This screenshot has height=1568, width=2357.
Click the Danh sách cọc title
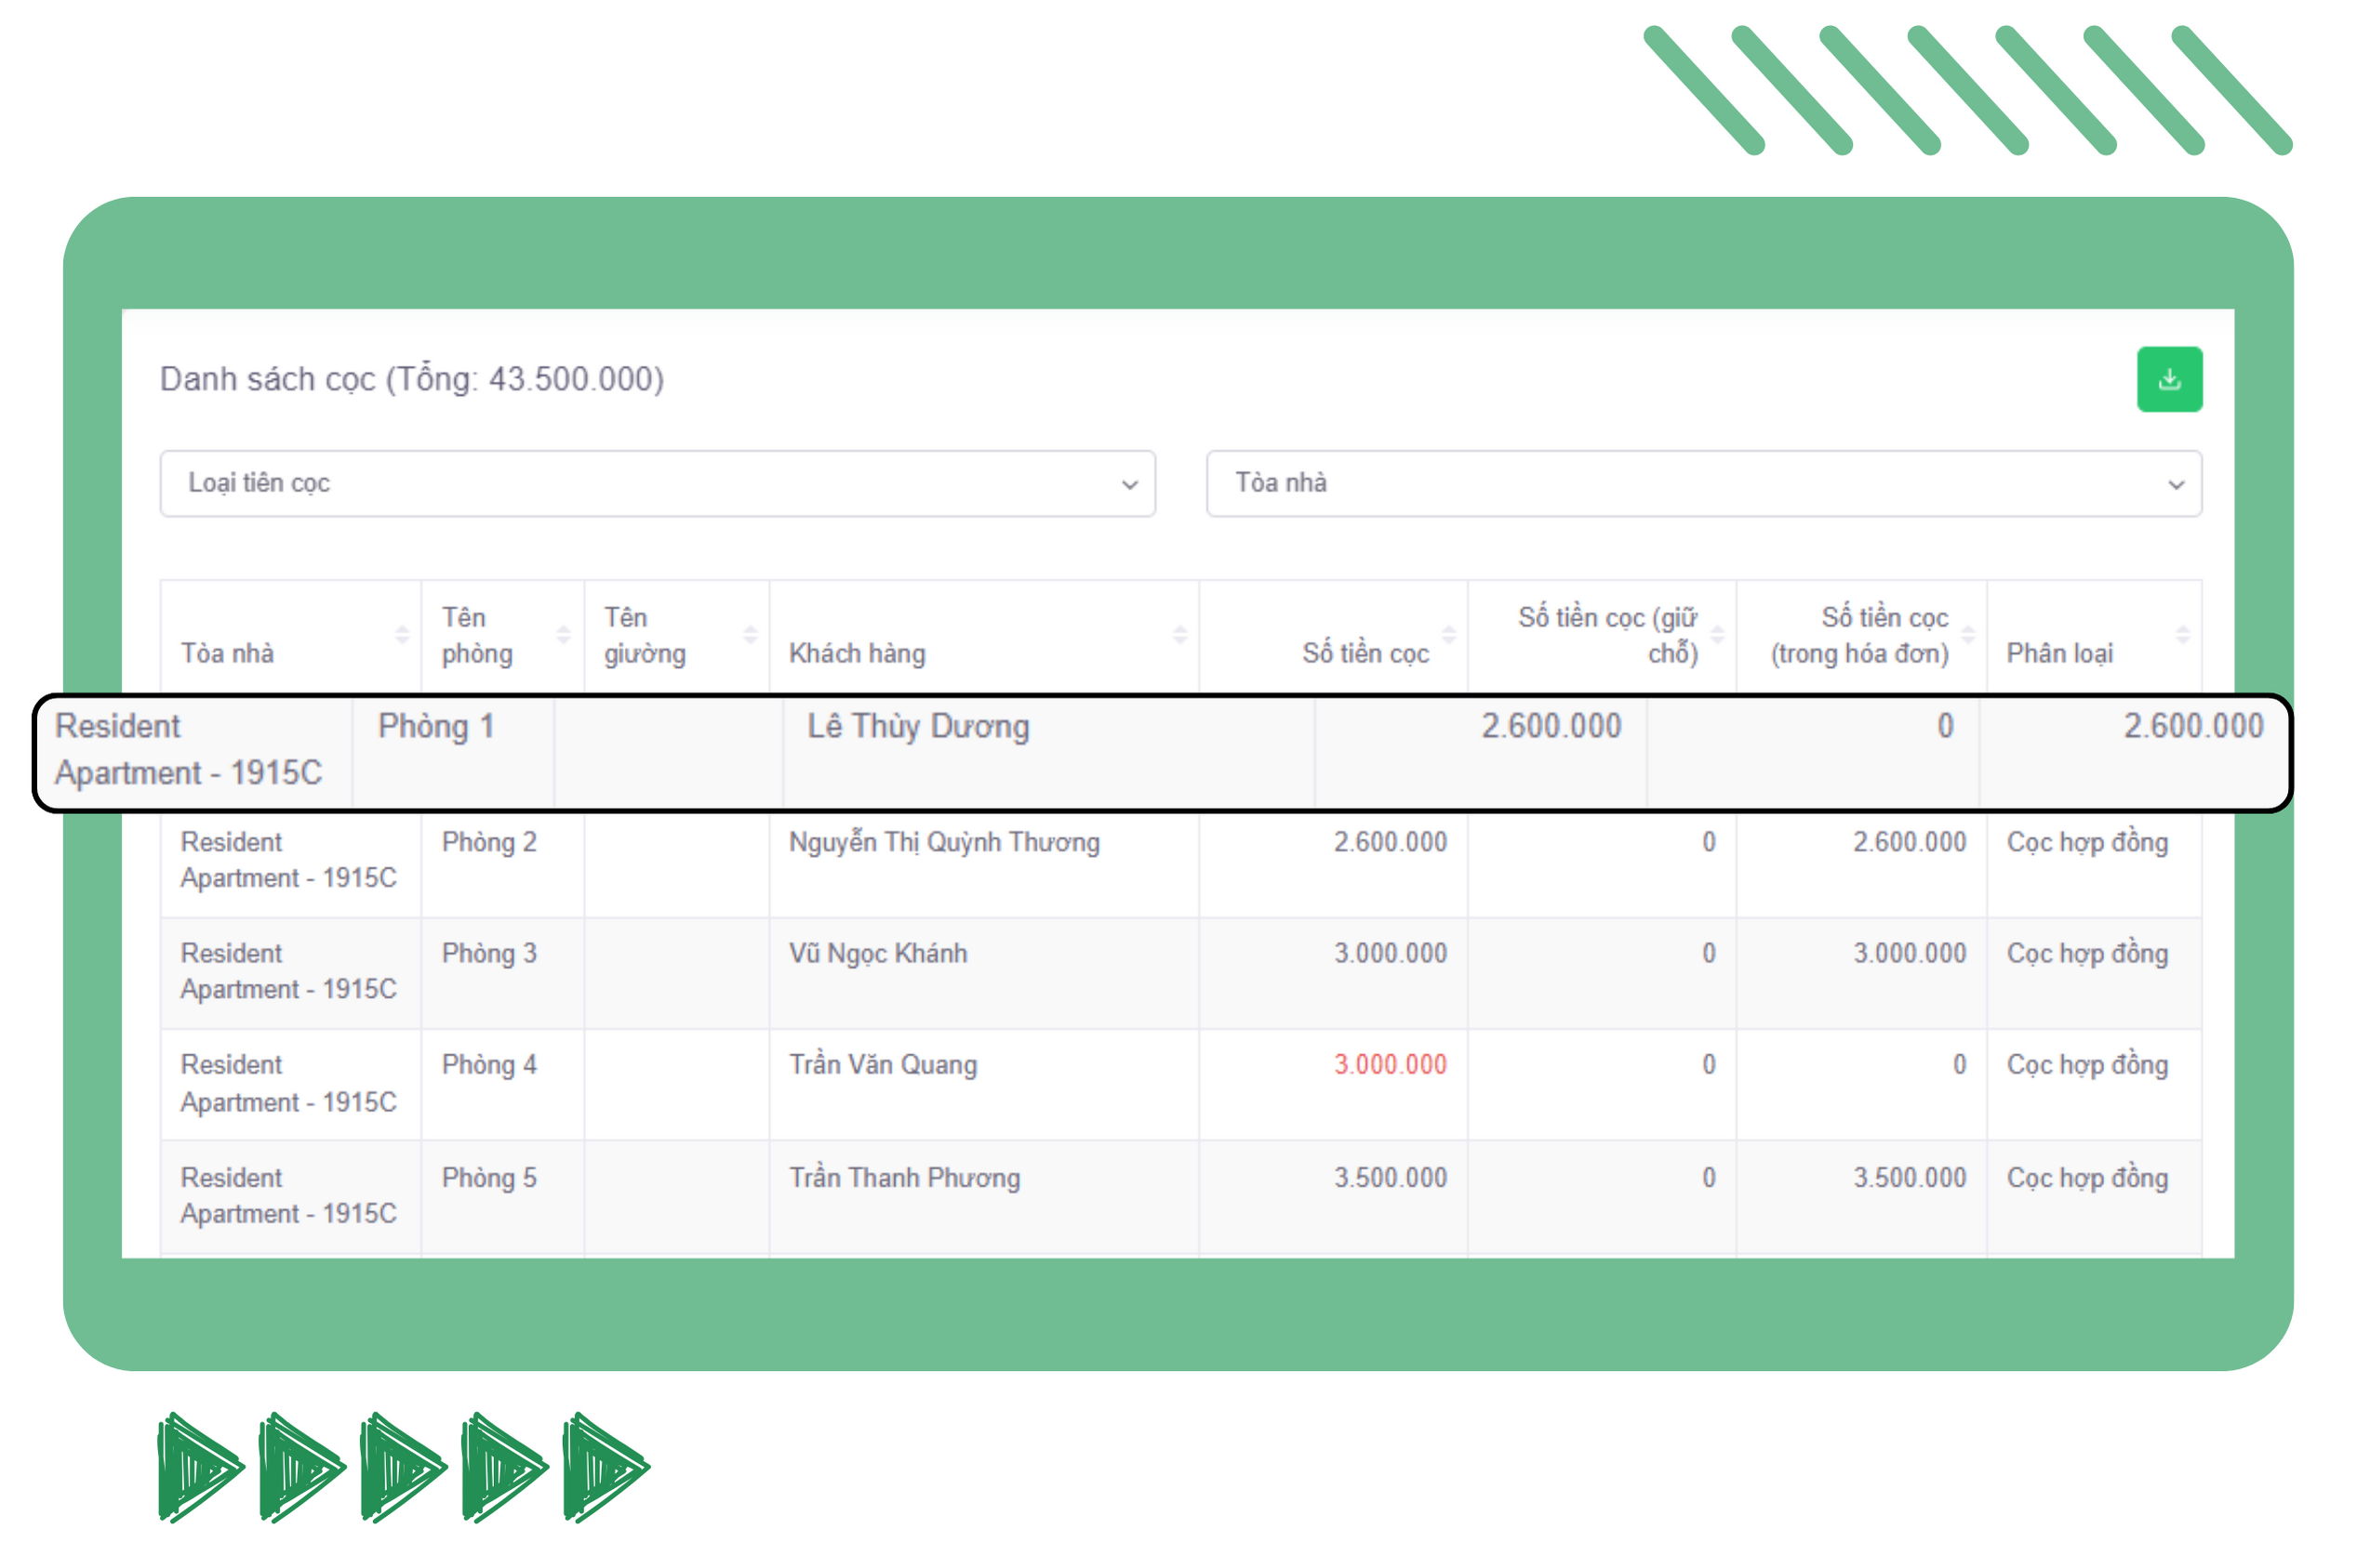[411, 379]
